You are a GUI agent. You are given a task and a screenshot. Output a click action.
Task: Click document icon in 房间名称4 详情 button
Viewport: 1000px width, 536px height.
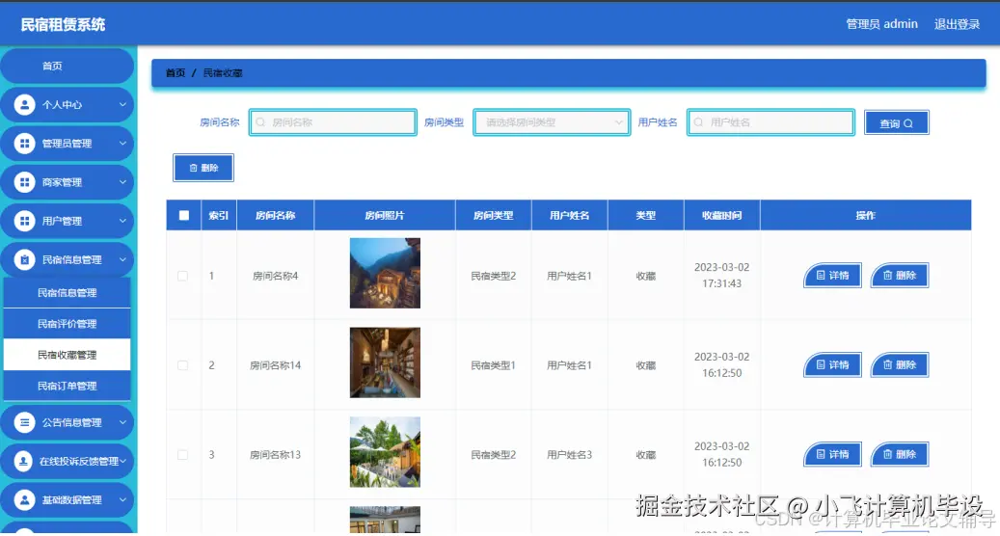[821, 276]
